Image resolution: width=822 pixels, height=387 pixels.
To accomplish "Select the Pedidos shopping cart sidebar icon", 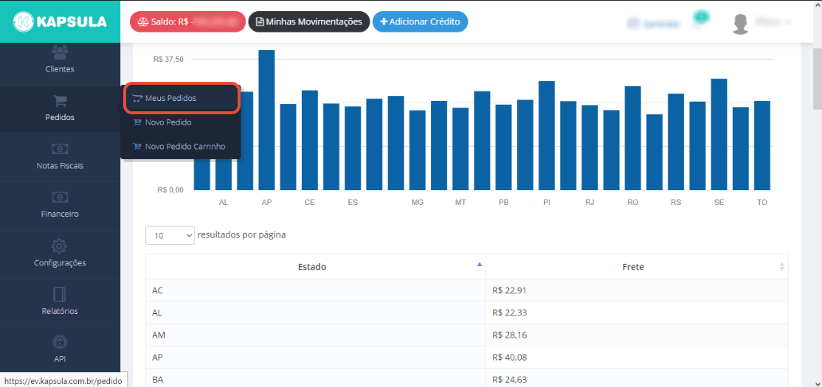I will tap(60, 100).
